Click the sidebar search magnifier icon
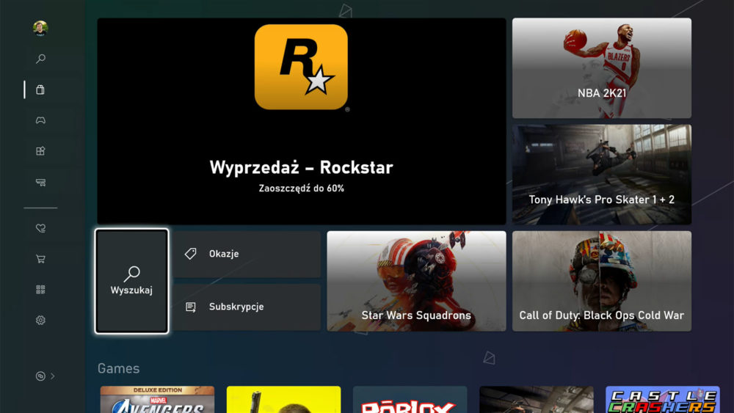 coord(40,59)
